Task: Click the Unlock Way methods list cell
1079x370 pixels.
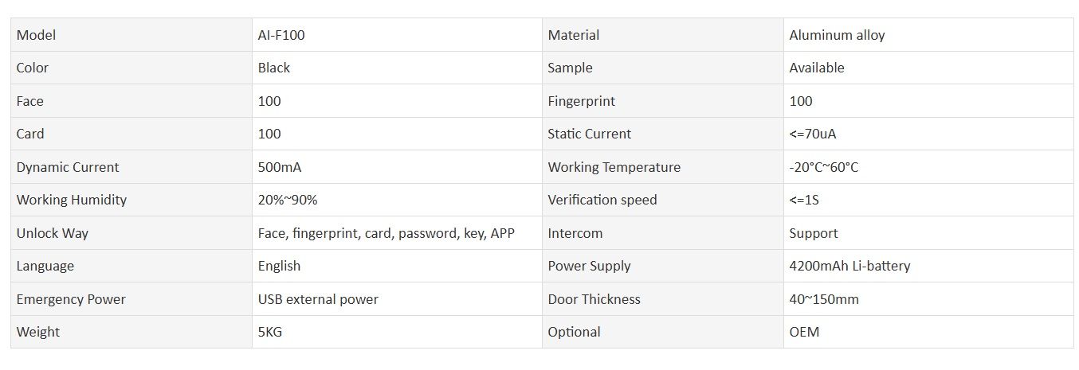Action: tap(397, 233)
